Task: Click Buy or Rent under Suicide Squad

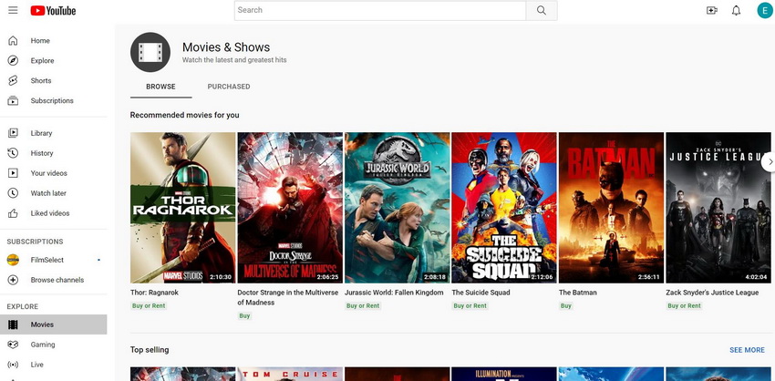Action: [x=470, y=306]
